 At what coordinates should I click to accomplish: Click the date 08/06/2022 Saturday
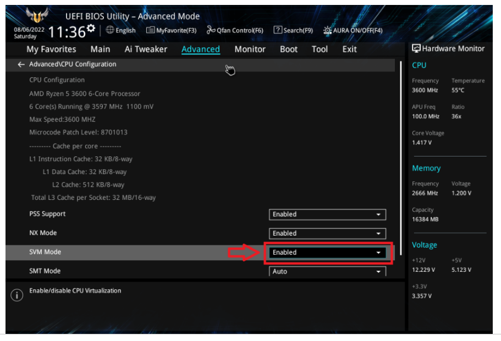click(29, 33)
